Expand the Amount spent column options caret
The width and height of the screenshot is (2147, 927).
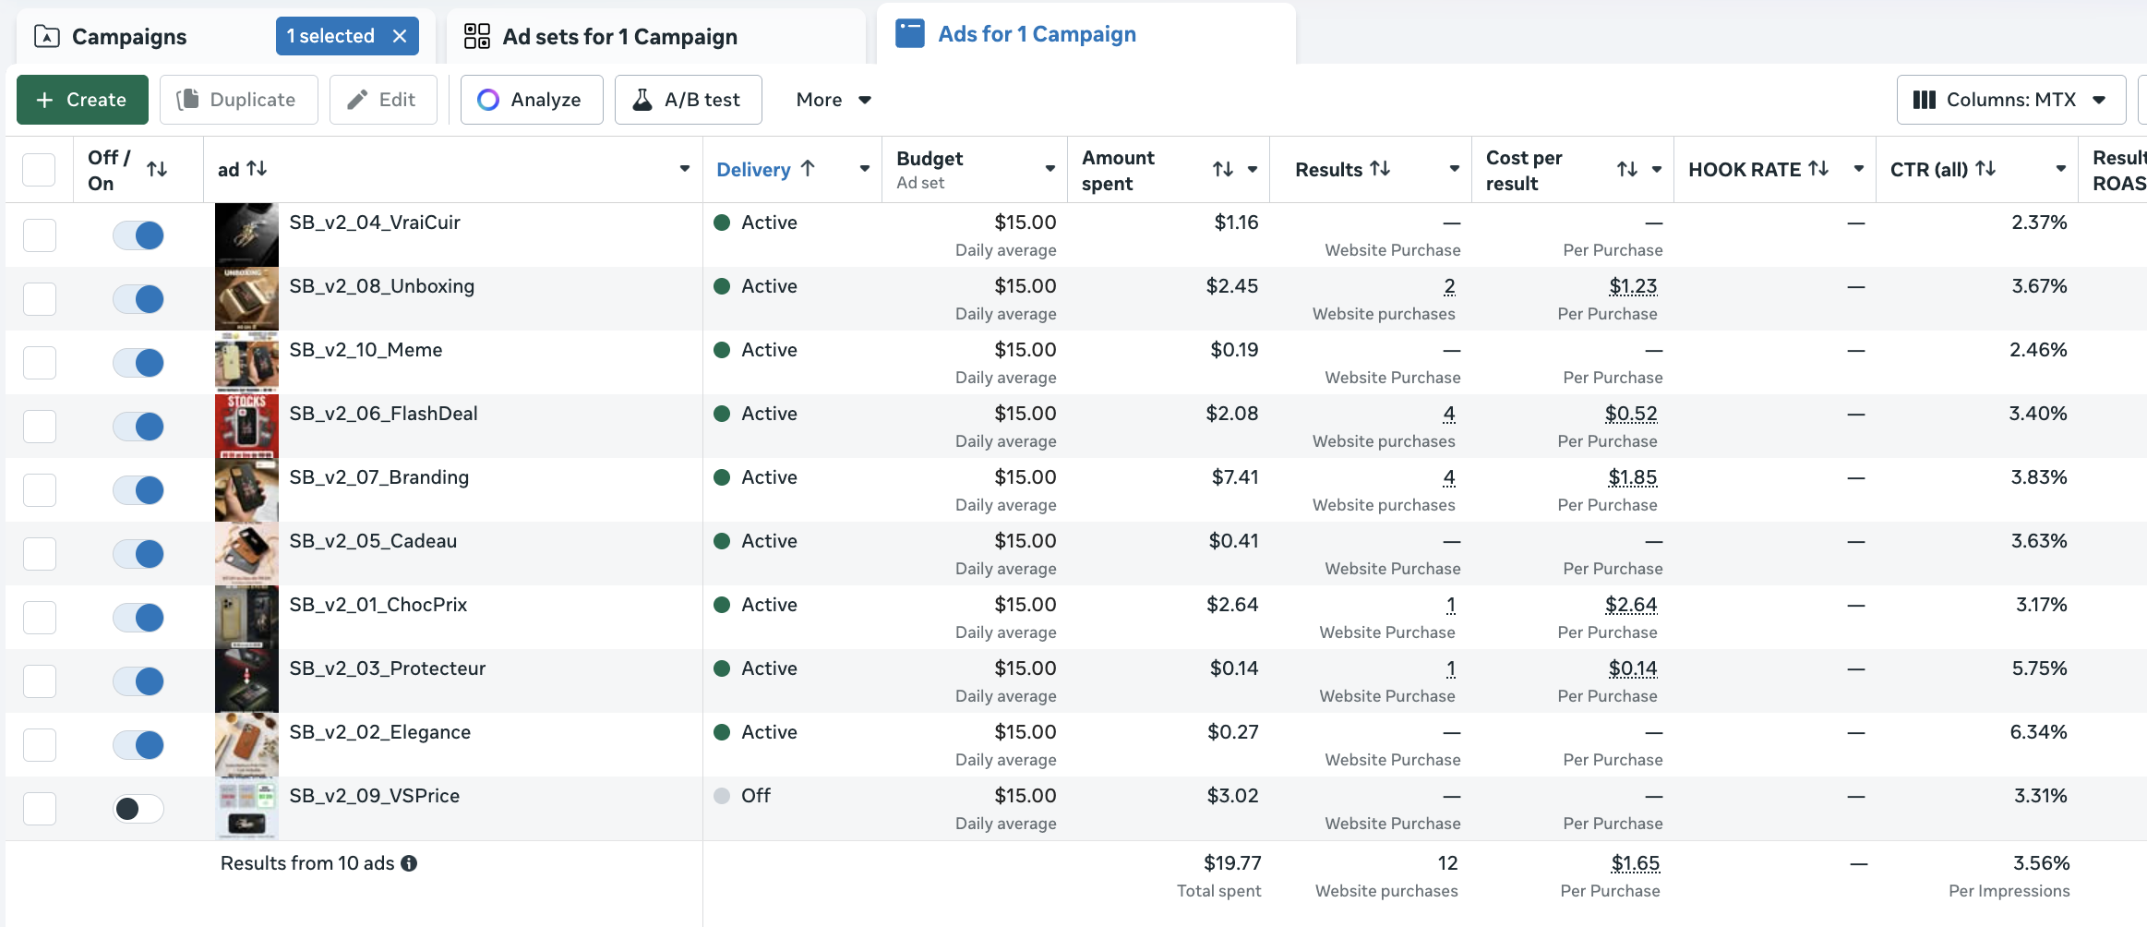(1253, 169)
